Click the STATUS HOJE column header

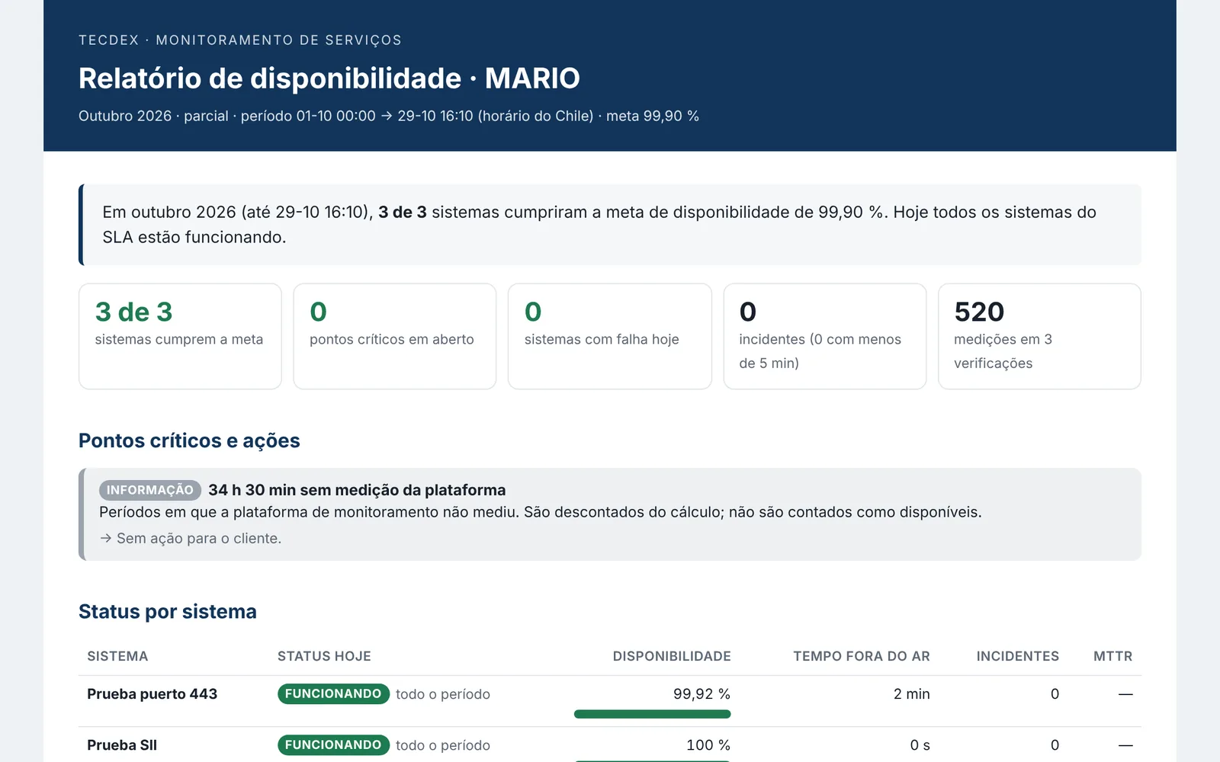[x=324, y=656]
